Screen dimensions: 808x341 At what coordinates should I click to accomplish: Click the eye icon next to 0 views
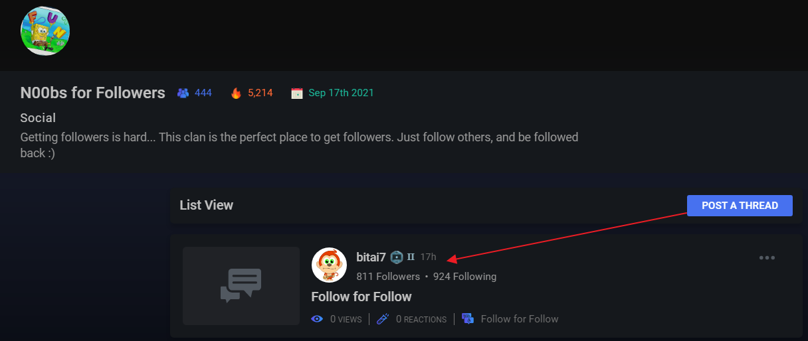[x=318, y=319]
